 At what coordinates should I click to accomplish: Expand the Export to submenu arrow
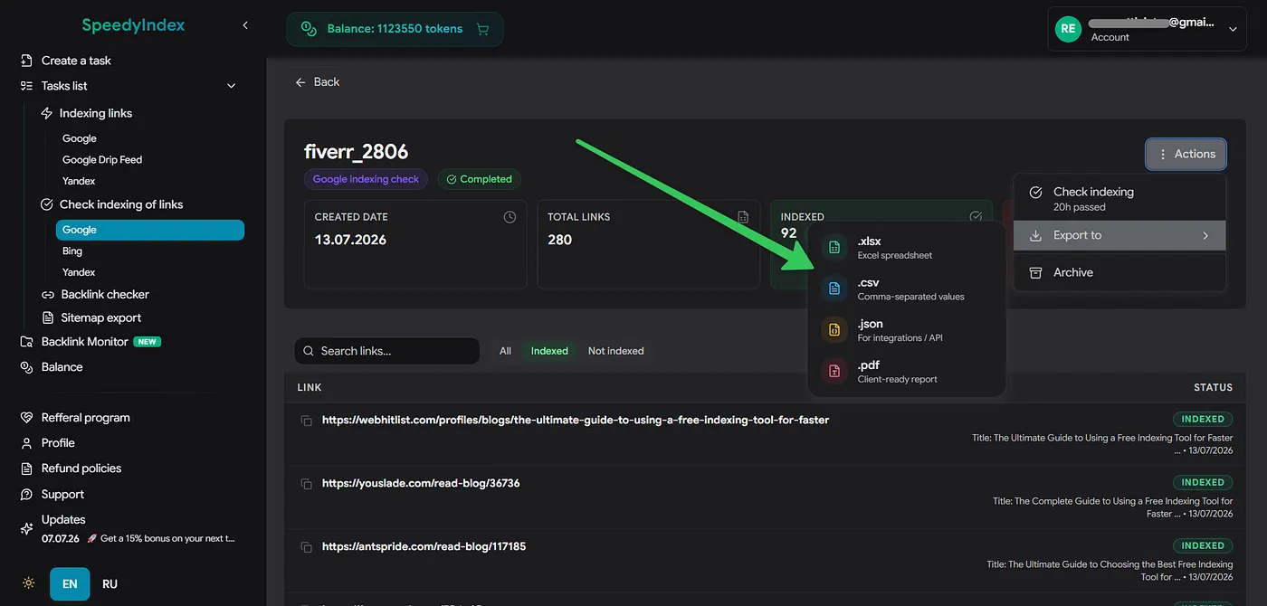1205,236
